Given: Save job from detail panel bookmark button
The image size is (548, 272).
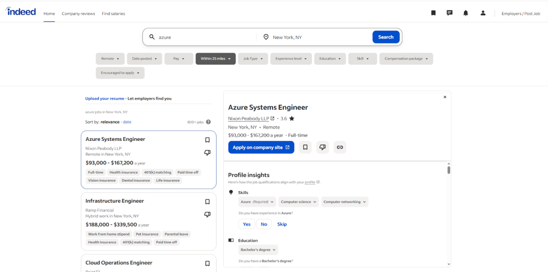Looking at the screenshot, I should (x=305, y=147).
